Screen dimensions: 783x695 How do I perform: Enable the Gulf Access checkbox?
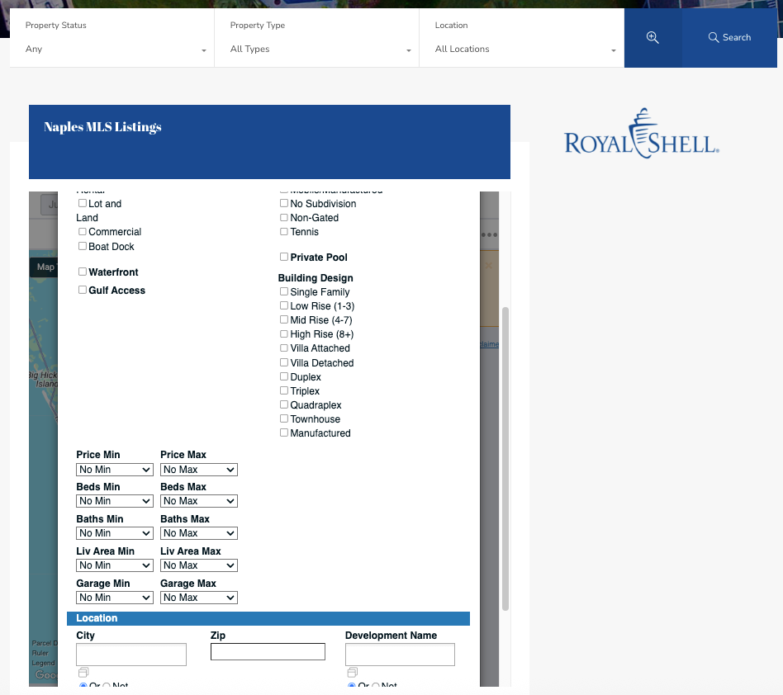pyautogui.click(x=83, y=290)
